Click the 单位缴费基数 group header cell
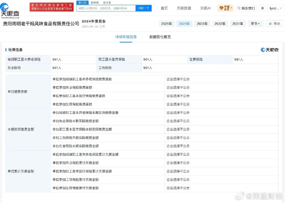The width and height of the screenshot is (285, 203). tap(28, 92)
